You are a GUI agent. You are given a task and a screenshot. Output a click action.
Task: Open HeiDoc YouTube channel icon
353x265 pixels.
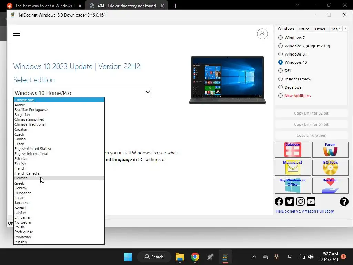tap(311, 202)
